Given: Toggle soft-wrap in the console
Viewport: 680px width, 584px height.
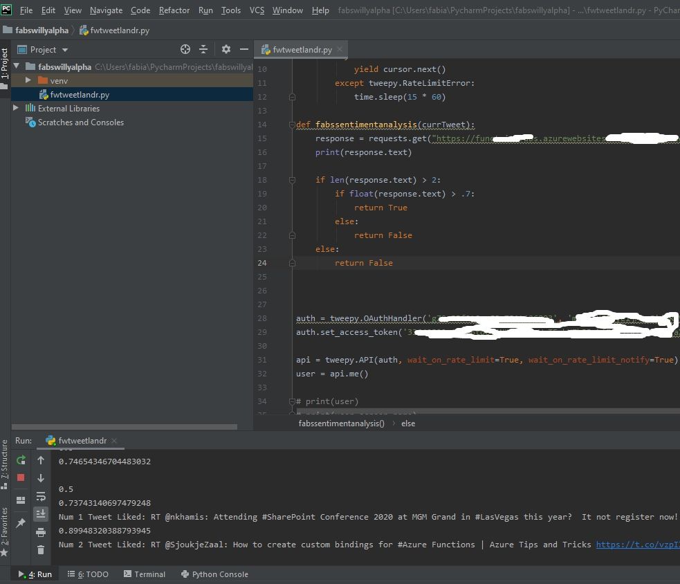Looking at the screenshot, I should (41, 495).
